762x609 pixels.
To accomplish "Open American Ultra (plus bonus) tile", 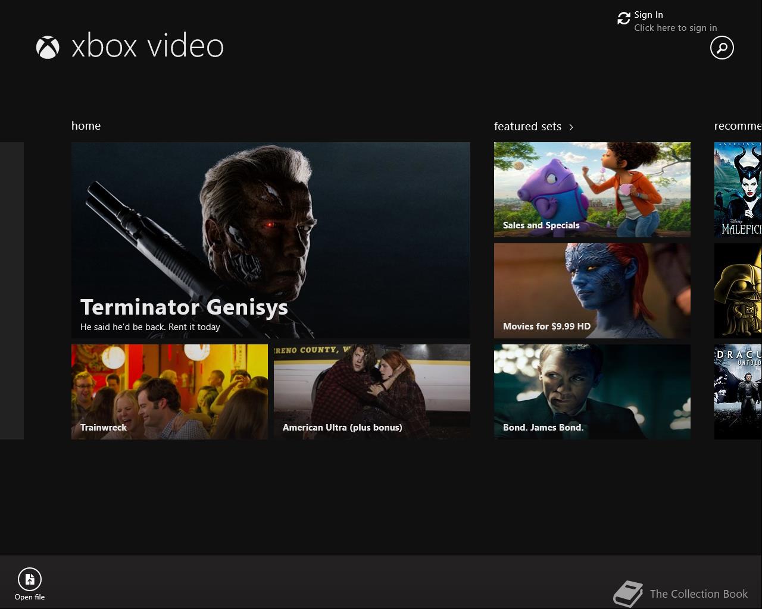I will [x=372, y=392].
